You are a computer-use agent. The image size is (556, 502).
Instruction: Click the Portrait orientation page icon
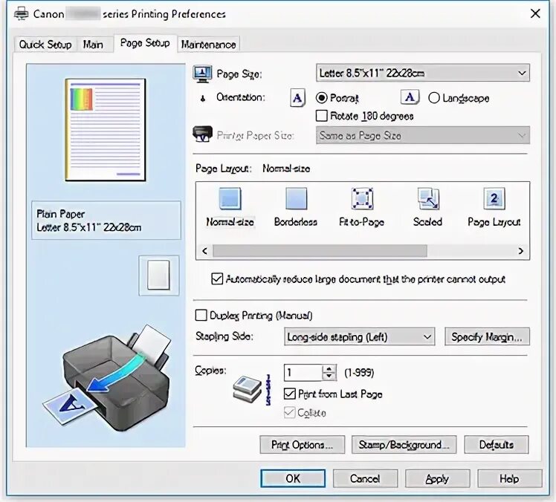[x=297, y=97]
